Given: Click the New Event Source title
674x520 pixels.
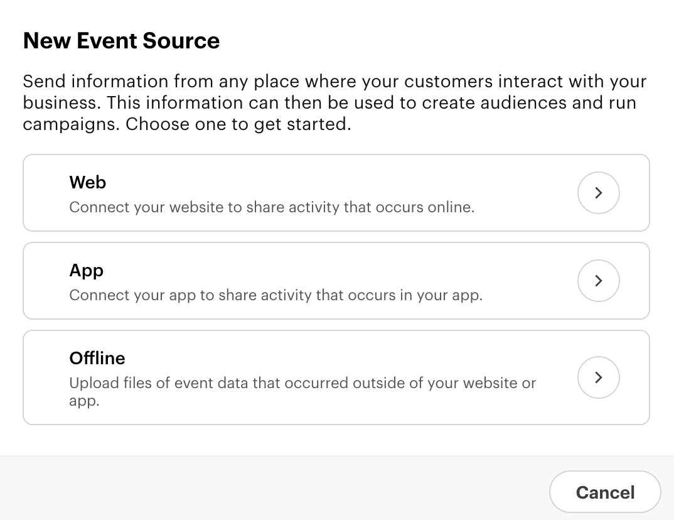Looking at the screenshot, I should tap(121, 41).
